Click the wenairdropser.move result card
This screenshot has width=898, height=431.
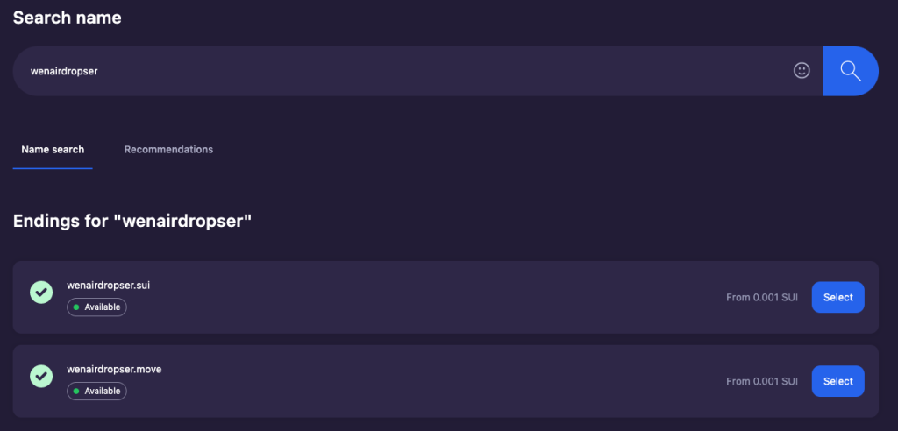[445, 381]
